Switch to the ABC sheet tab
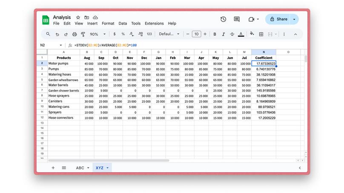This screenshot has width=344, height=193. coord(80,168)
